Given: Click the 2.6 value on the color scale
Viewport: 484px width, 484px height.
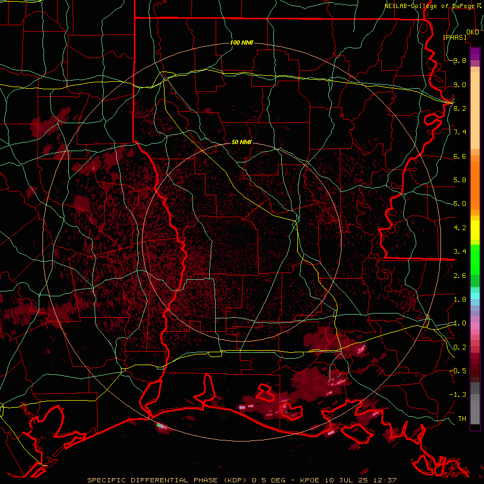Looking at the screenshot, I should (x=460, y=276).
